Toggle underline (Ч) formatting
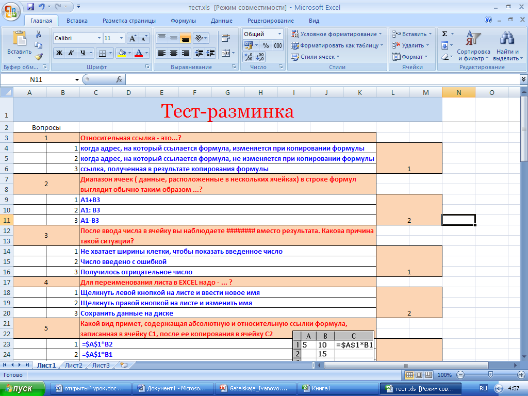The height and width of the screenshot is (396, 528). (x=82, y=53)
